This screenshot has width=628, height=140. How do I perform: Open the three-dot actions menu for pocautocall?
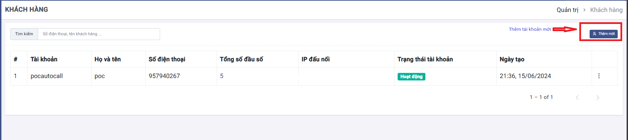599,76
